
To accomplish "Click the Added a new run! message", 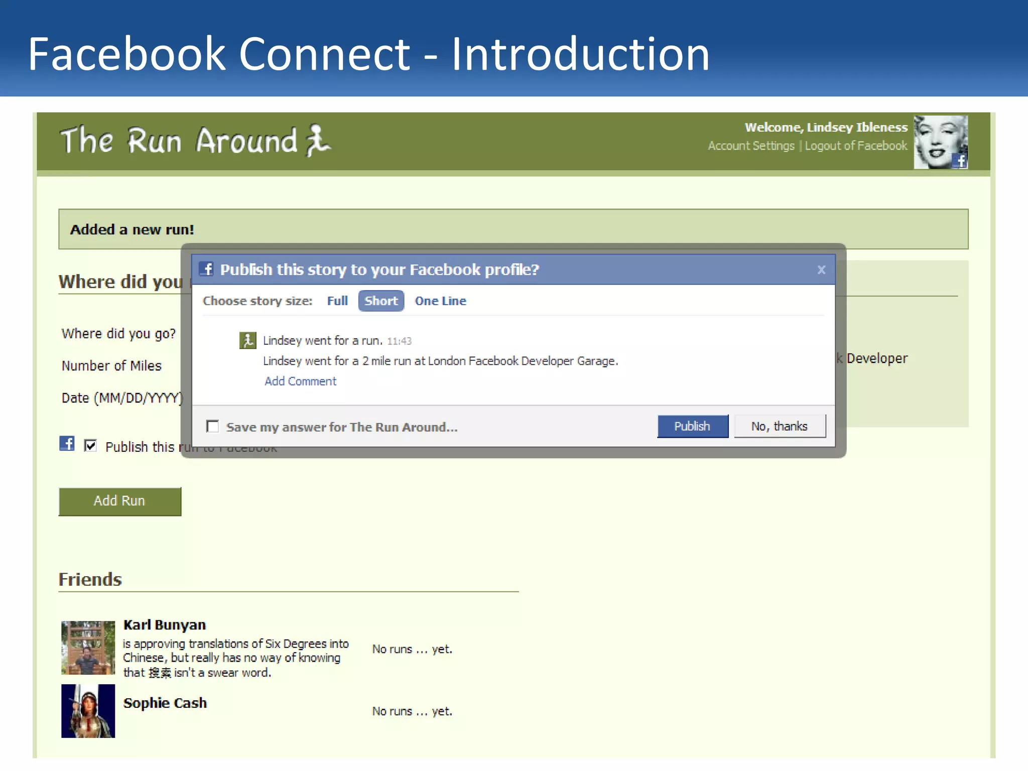I will pos(132,229).
